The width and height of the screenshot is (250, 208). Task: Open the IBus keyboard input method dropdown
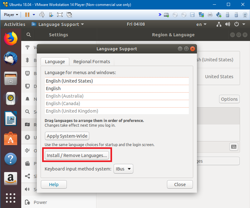pyautogui.click(x=123, y=169)
